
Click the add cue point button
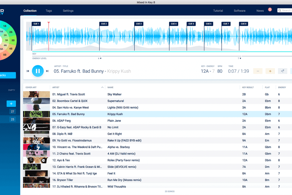click(x=282, y=71)
